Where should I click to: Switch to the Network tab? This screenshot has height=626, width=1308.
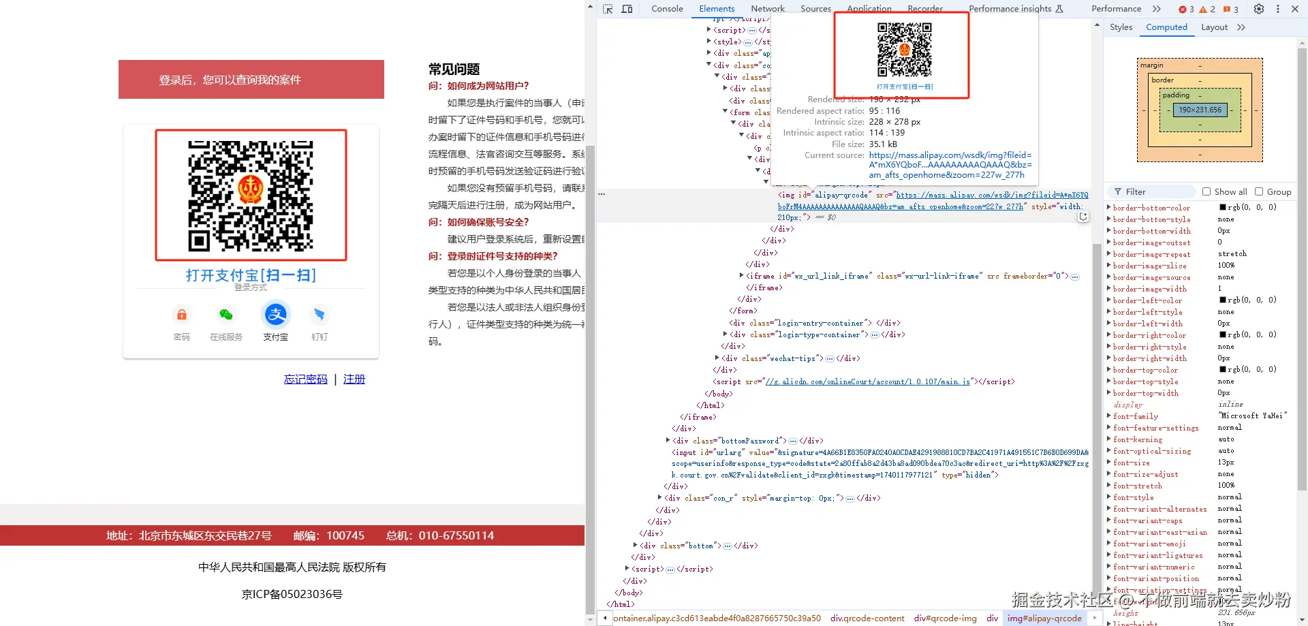point(767,9)
